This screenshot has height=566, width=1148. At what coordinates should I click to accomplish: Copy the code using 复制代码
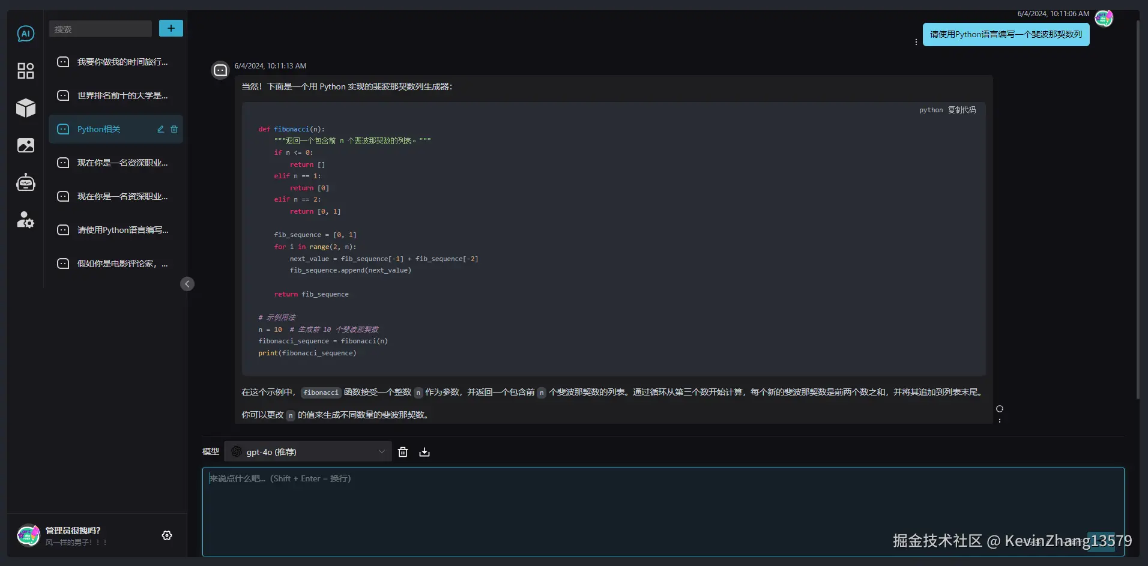pos(962,110)
